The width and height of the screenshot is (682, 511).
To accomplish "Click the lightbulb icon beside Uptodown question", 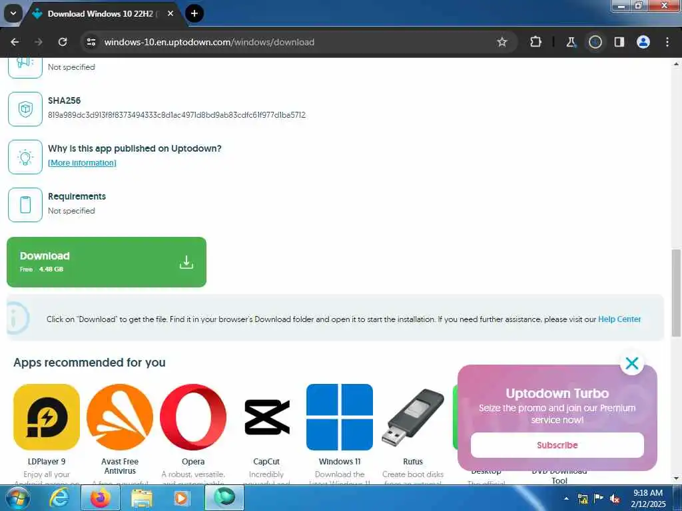I will (x=25, y=157).
